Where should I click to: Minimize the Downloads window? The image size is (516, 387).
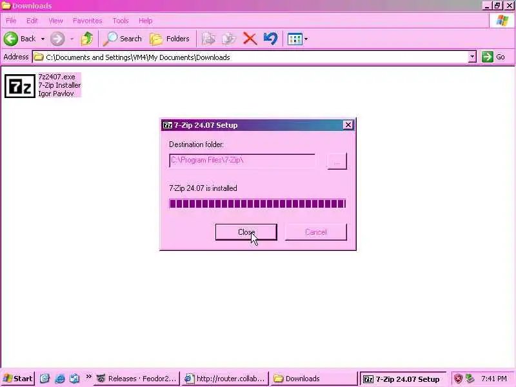pyautogui.click(x=487, y=6)
